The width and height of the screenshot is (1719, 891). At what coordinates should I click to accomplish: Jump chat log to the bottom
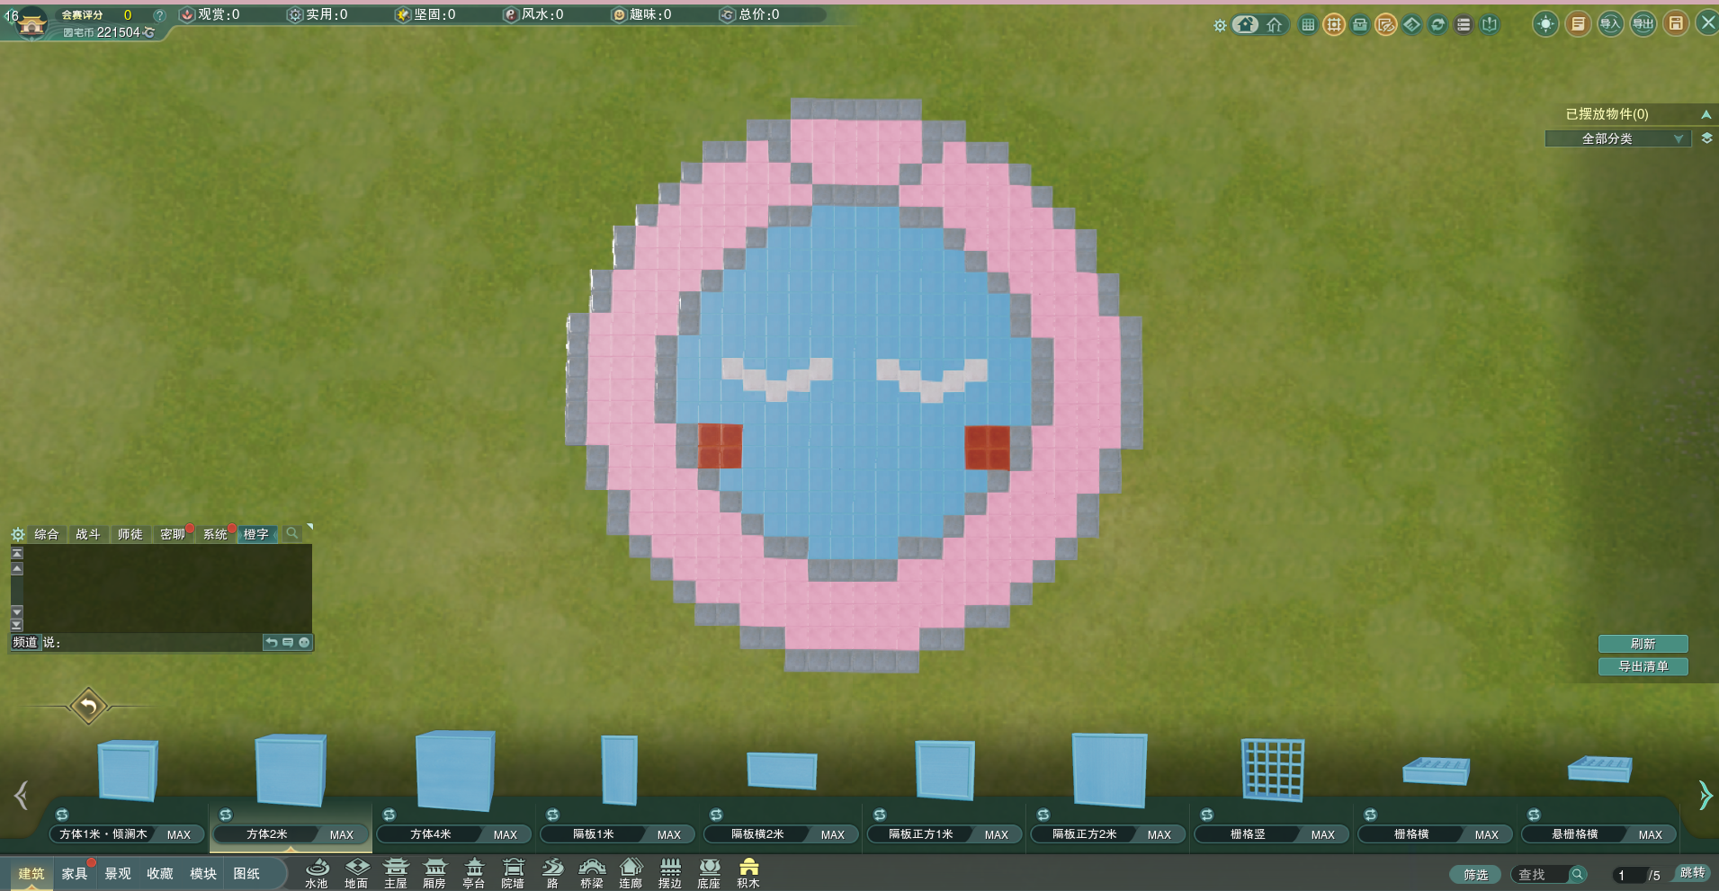[17, 625]
